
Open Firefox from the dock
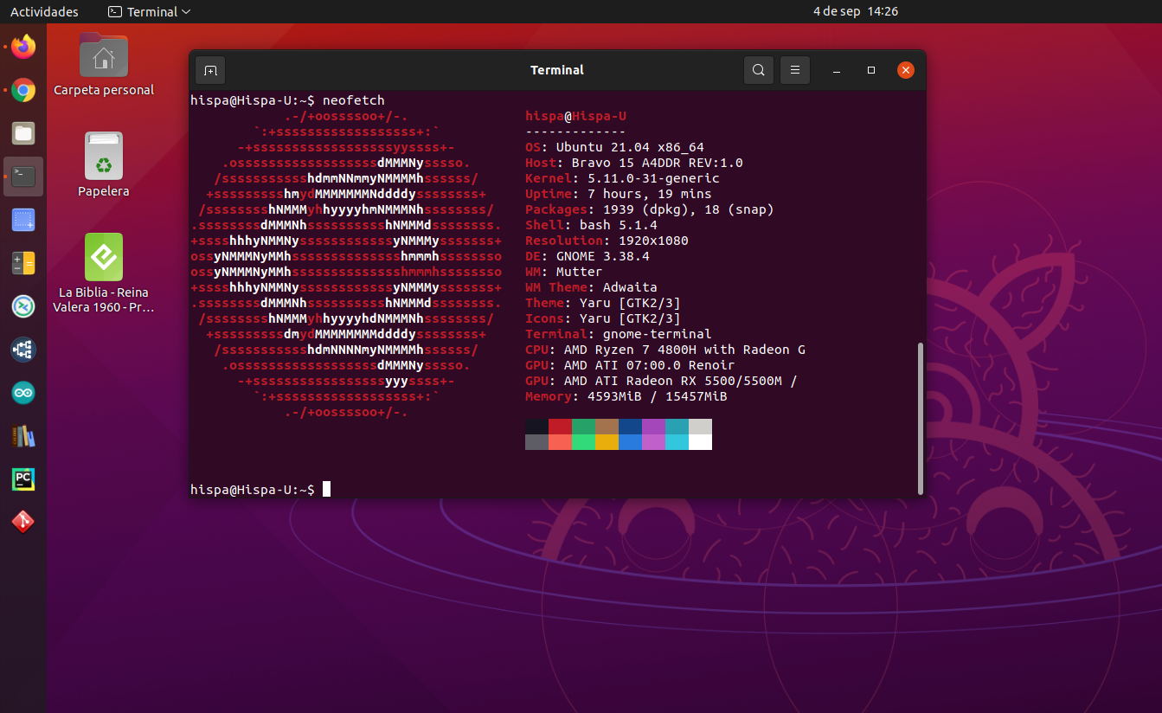23,47
